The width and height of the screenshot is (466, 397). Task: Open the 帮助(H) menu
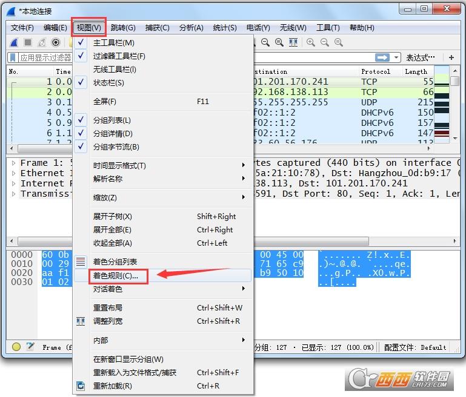pyautogui.click(x=362, y=28)
